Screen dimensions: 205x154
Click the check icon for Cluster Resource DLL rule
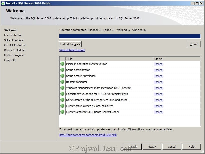(62, 112)
